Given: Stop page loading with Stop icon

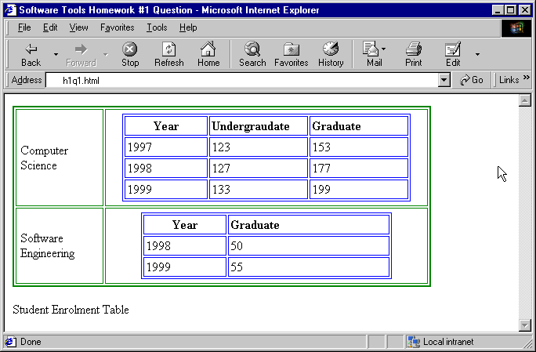Looking at the screenshot, I should coord(130,49).
